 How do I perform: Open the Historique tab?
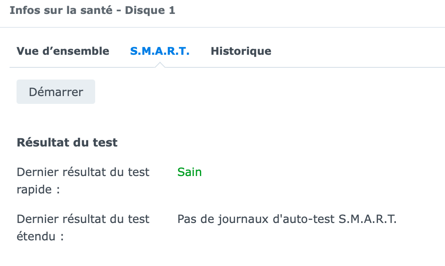[241, 51]
